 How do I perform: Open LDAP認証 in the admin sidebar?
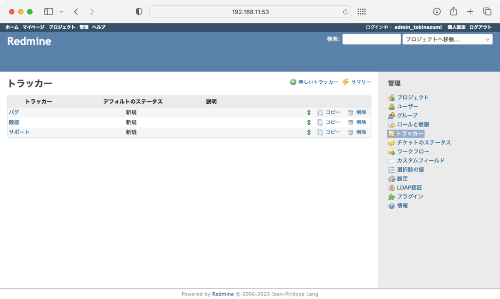coord(410,187)
